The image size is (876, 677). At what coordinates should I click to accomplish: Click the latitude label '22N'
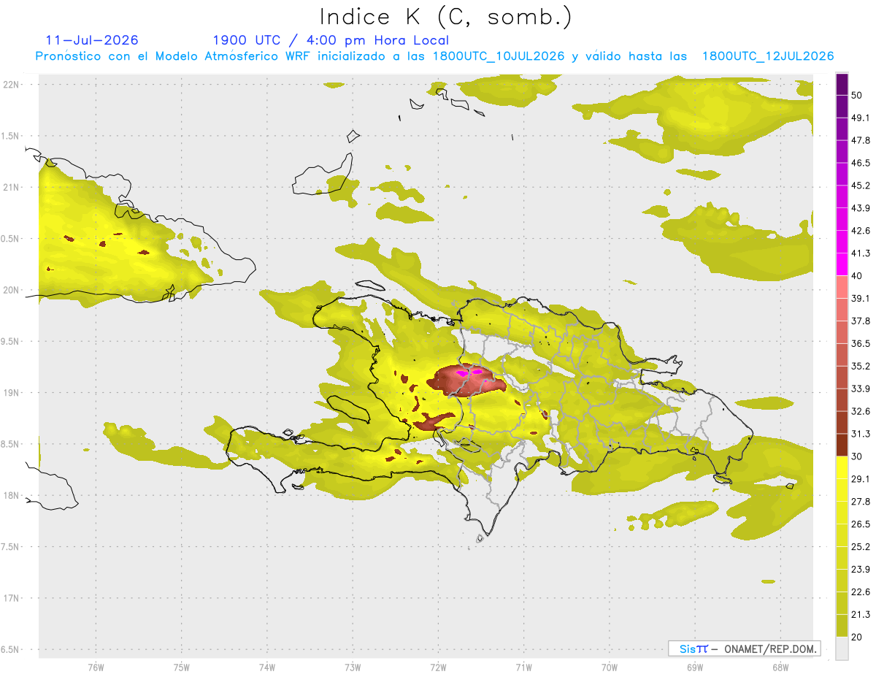point(12,84)
